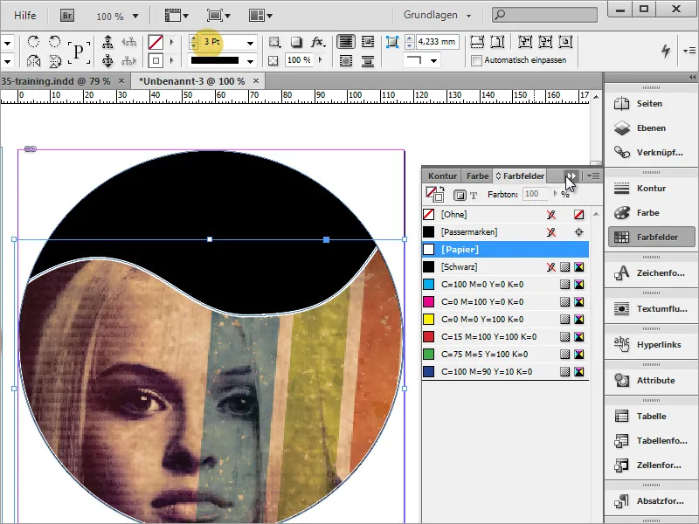Click the Farbton tint value field
Screen dimensions: 699x524
pyautogui.click(x=535, y=194)
